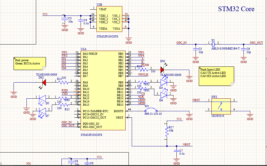Choose the R14 resistor symbol
Image resolution: width=267 pixels, height=166 pixels.
(x=63, y=98)
